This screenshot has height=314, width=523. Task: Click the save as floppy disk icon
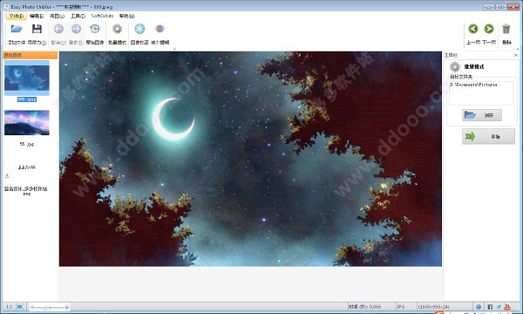37,29
